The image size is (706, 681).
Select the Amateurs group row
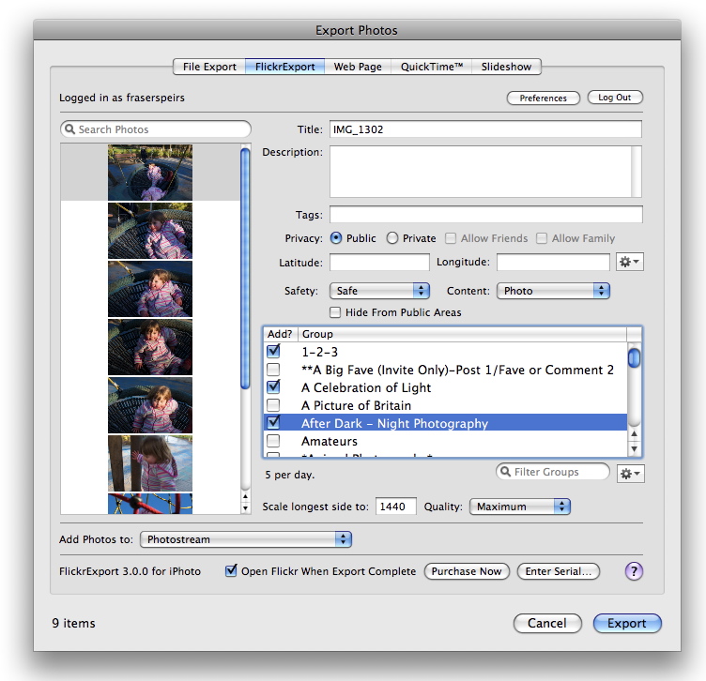(x=445, y=441)
